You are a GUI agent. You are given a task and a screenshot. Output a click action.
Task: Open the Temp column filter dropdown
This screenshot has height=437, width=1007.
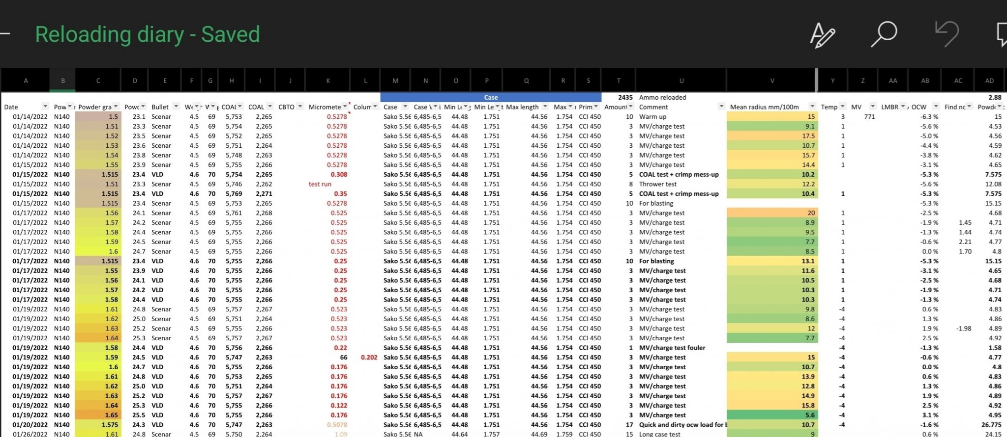842,107
